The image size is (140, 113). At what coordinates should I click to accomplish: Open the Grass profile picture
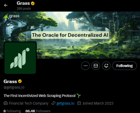click(x=20, y=58)
